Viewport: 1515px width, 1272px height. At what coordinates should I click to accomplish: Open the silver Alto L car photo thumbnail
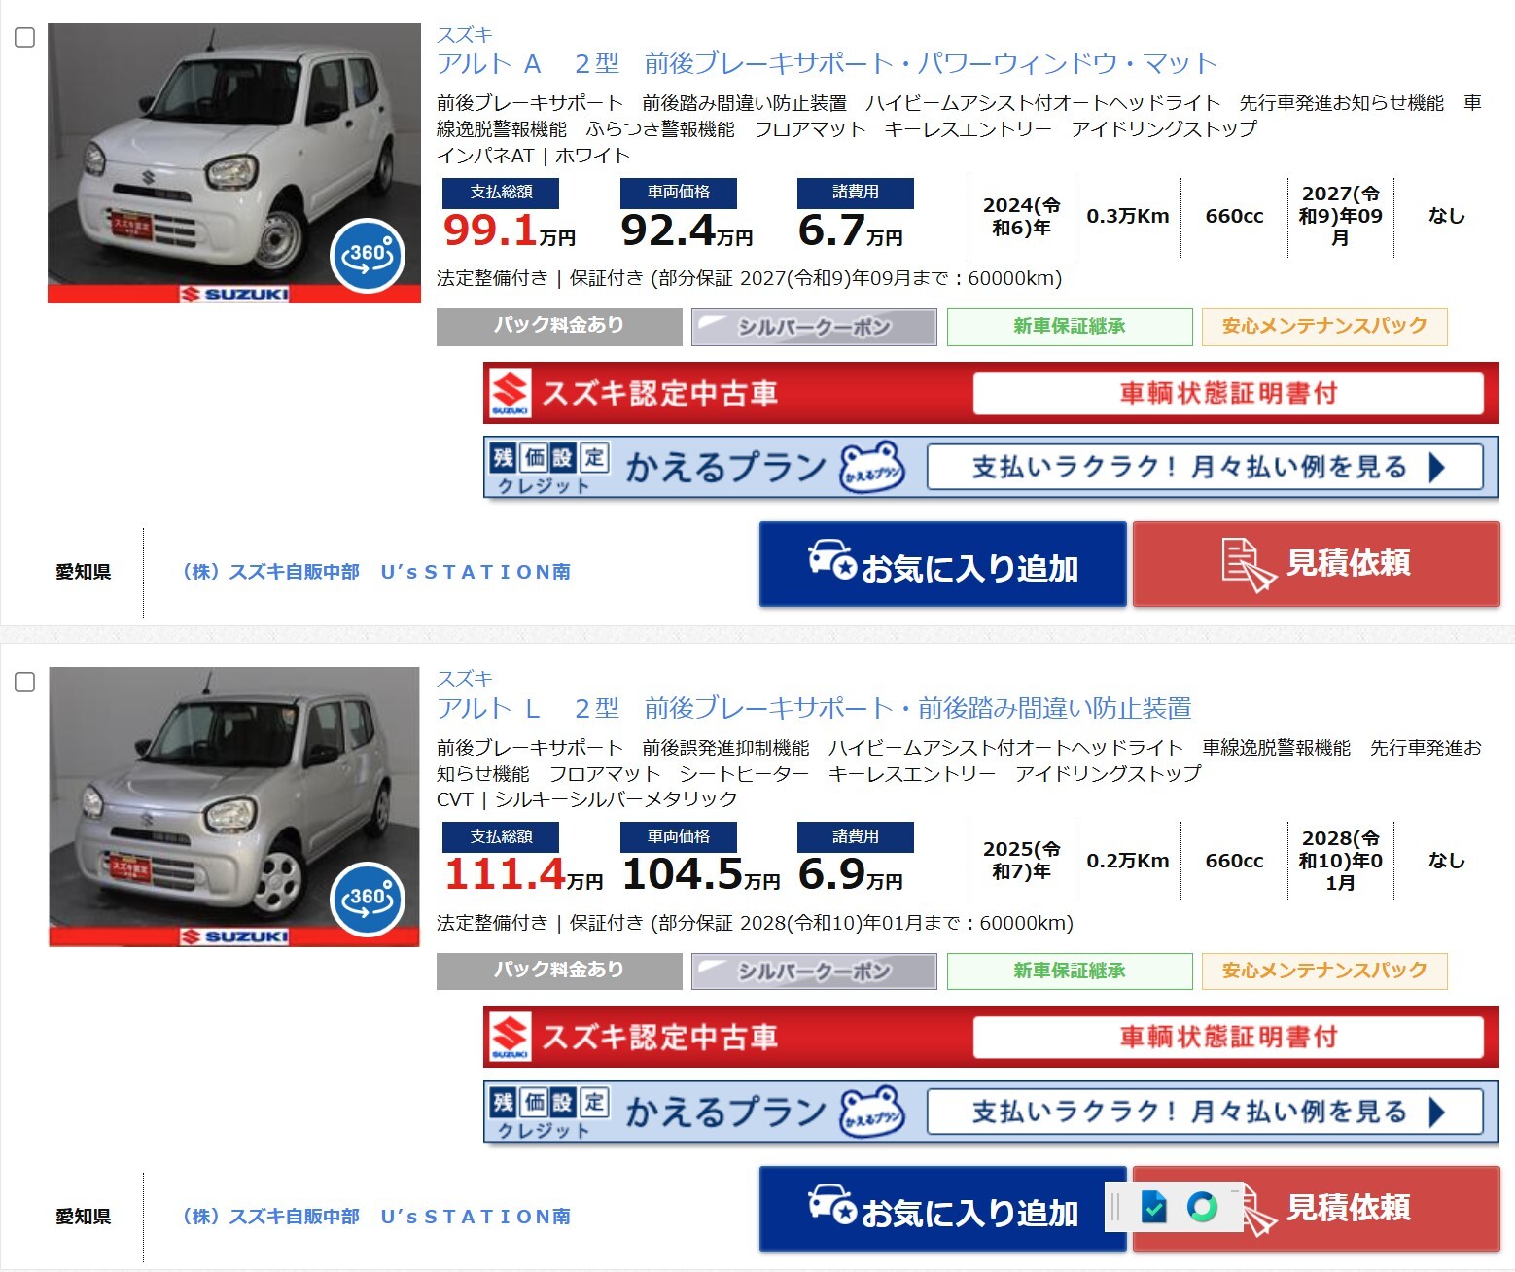tap(233, 806)
